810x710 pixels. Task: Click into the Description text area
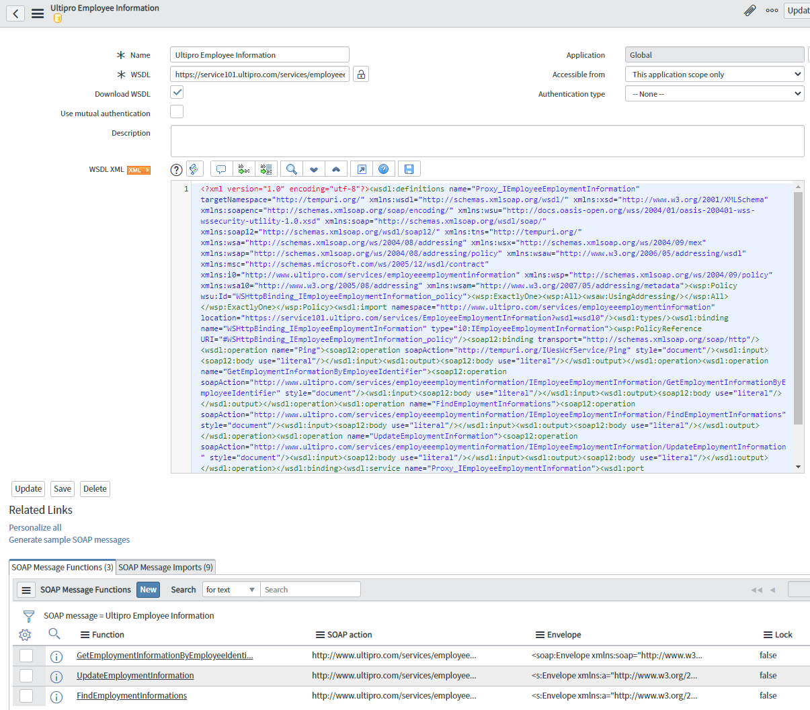point(487,141)
